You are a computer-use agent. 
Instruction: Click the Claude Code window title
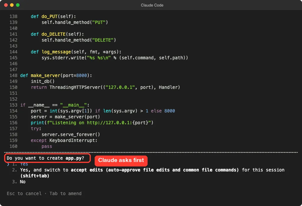click(152, 5)
